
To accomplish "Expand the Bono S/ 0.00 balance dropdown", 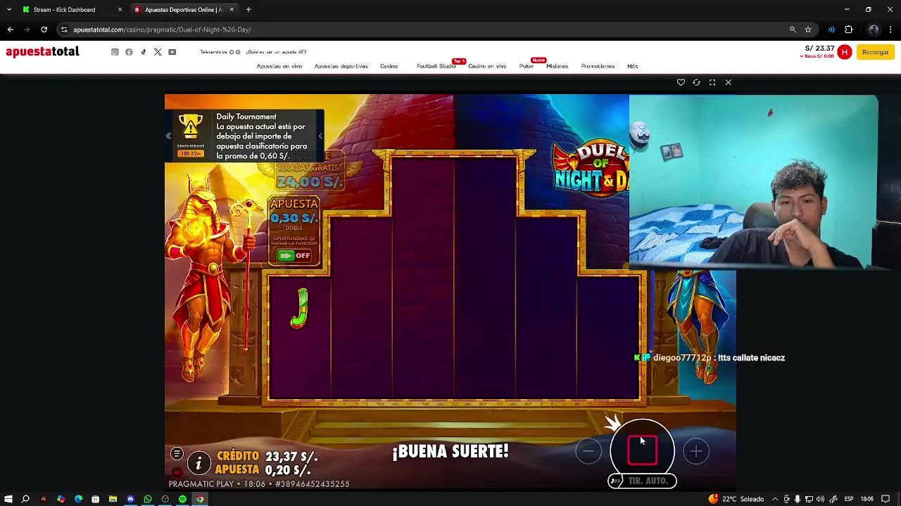I will click(817, 56).
